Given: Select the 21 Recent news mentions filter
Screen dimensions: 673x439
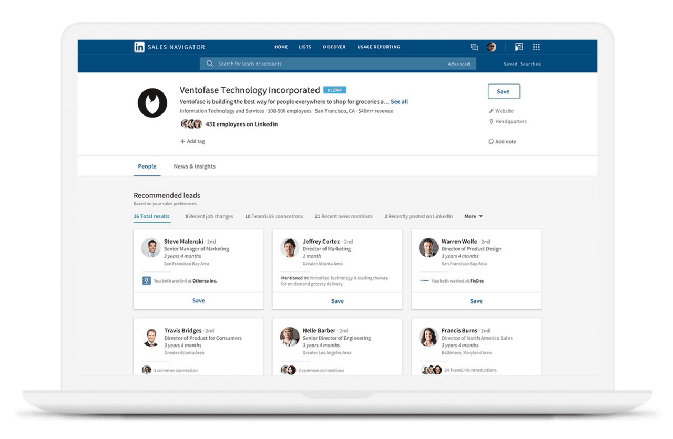Looking at the screenshot, I should [x=343, y=216].
